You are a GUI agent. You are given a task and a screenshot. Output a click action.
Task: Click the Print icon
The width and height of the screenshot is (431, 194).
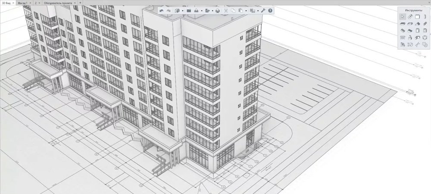(x=217, y=10)
